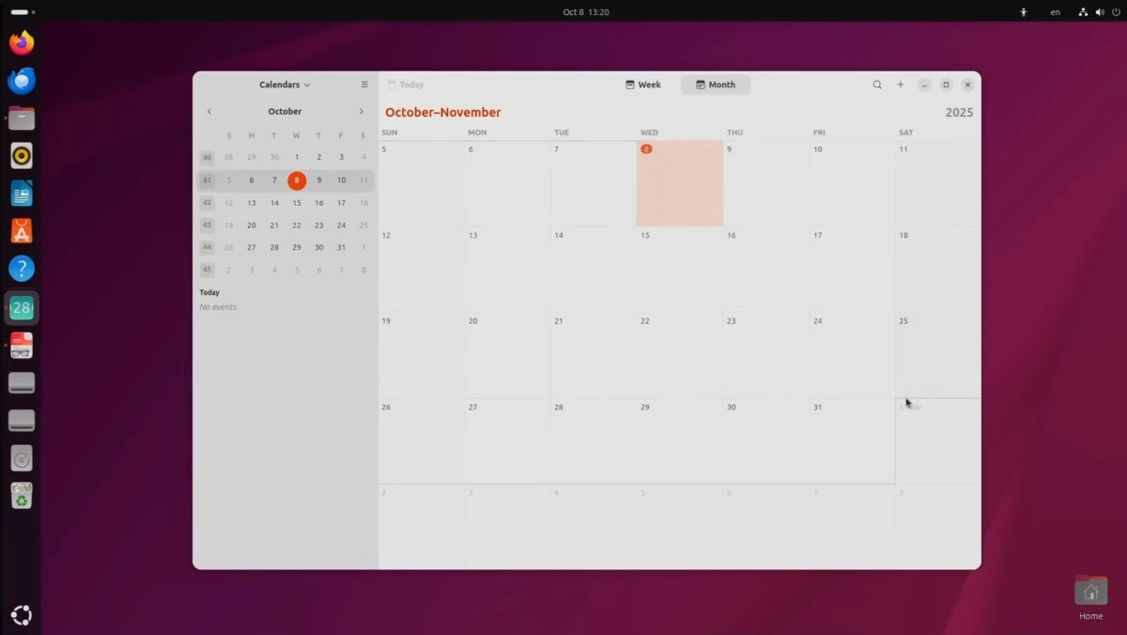Go to next month in sidebar

pyautogui.click(x=361, y=112)
